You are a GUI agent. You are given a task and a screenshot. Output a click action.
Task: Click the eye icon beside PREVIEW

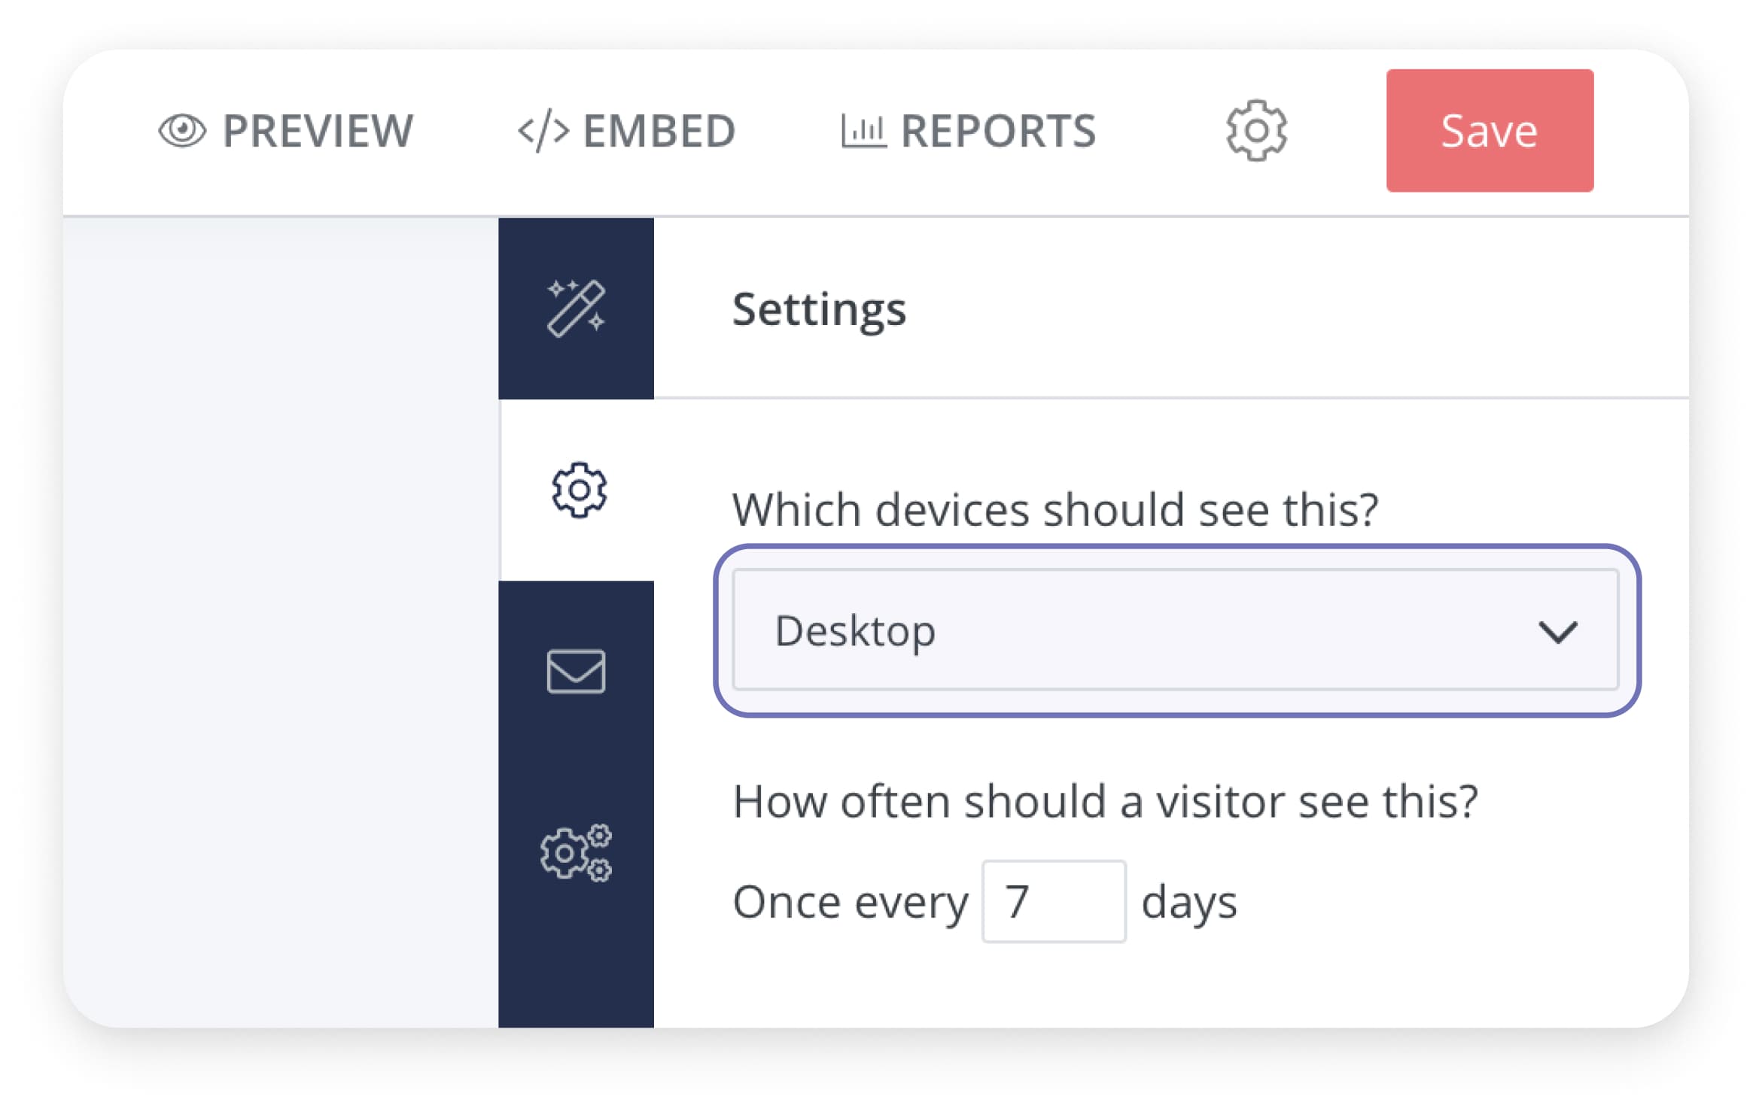click(181, 131)
